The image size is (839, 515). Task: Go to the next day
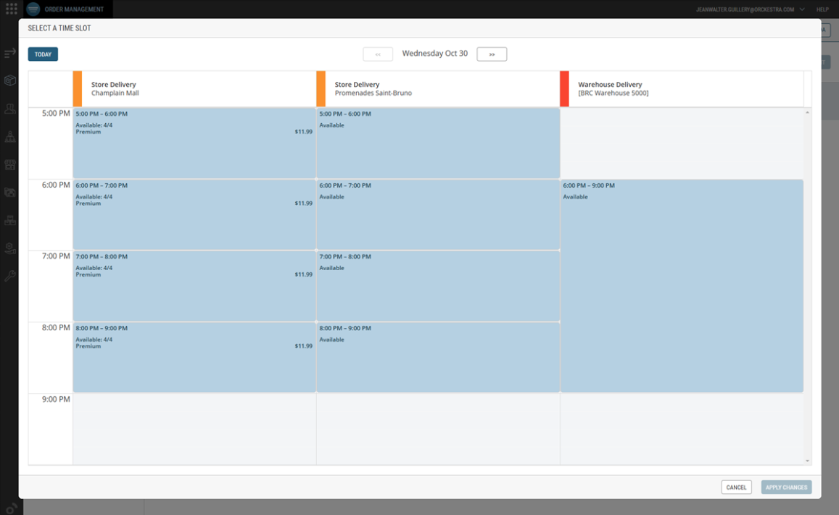click(x=492, y=54)
